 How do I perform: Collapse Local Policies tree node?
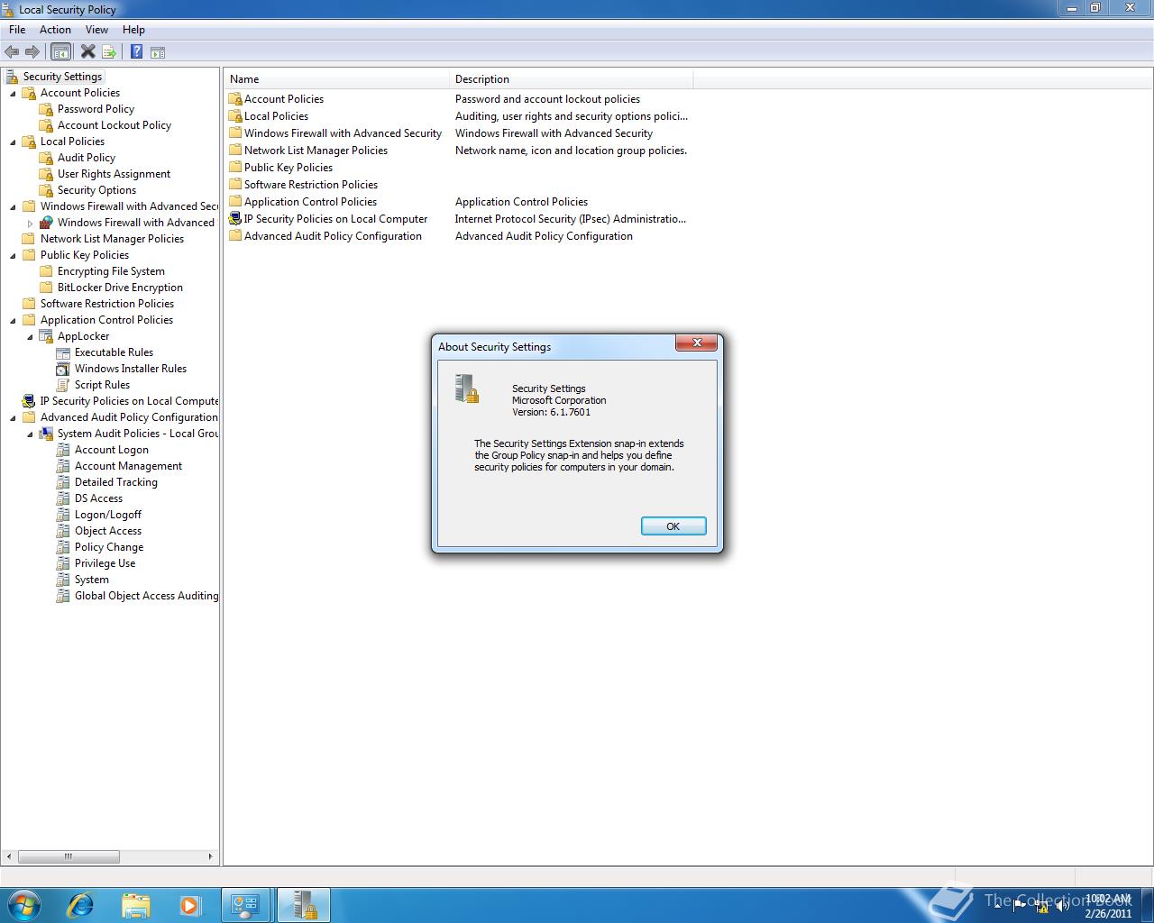coord(13,142)
